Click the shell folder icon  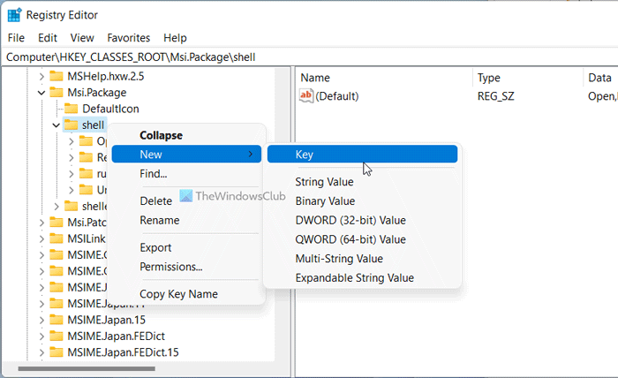coord(71,125)
